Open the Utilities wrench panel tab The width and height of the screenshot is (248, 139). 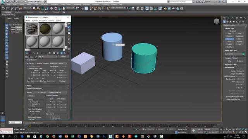click(x=245, y=18)
